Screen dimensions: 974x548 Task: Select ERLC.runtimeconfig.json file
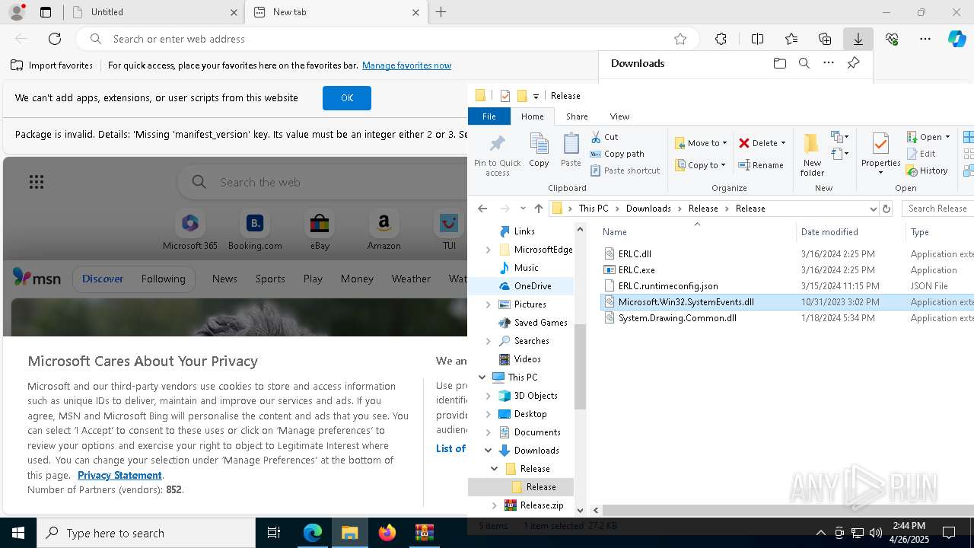coord(668,286)
